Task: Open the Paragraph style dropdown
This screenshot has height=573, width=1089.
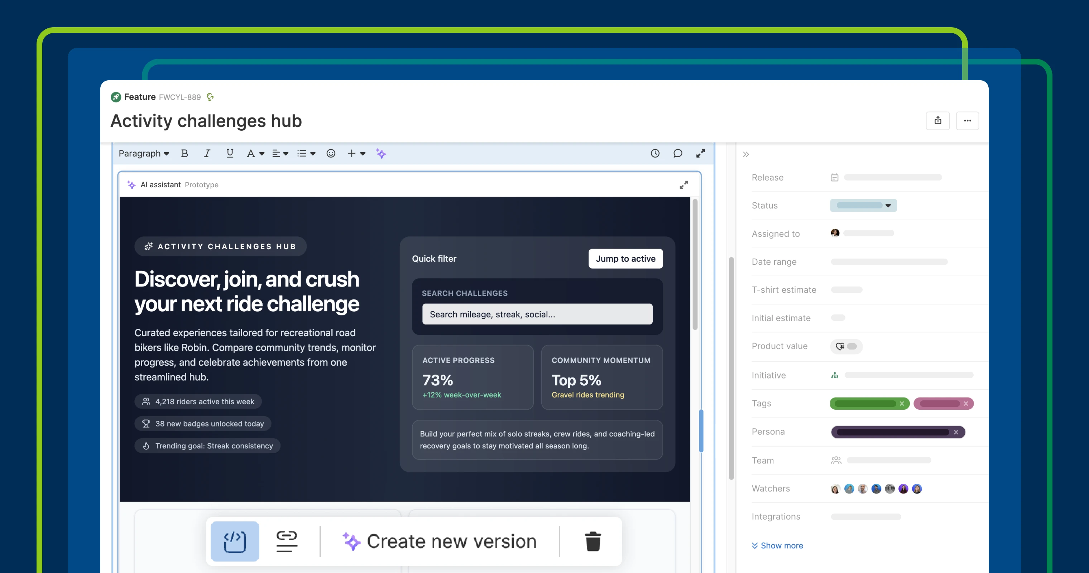Action: click(x=144, y=153)
